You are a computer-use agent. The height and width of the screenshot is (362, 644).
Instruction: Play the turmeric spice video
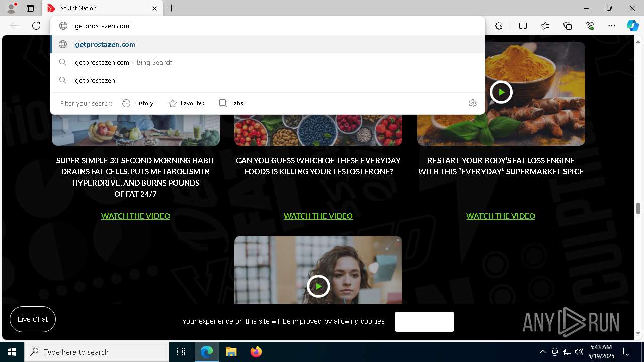tap(501, 92)
